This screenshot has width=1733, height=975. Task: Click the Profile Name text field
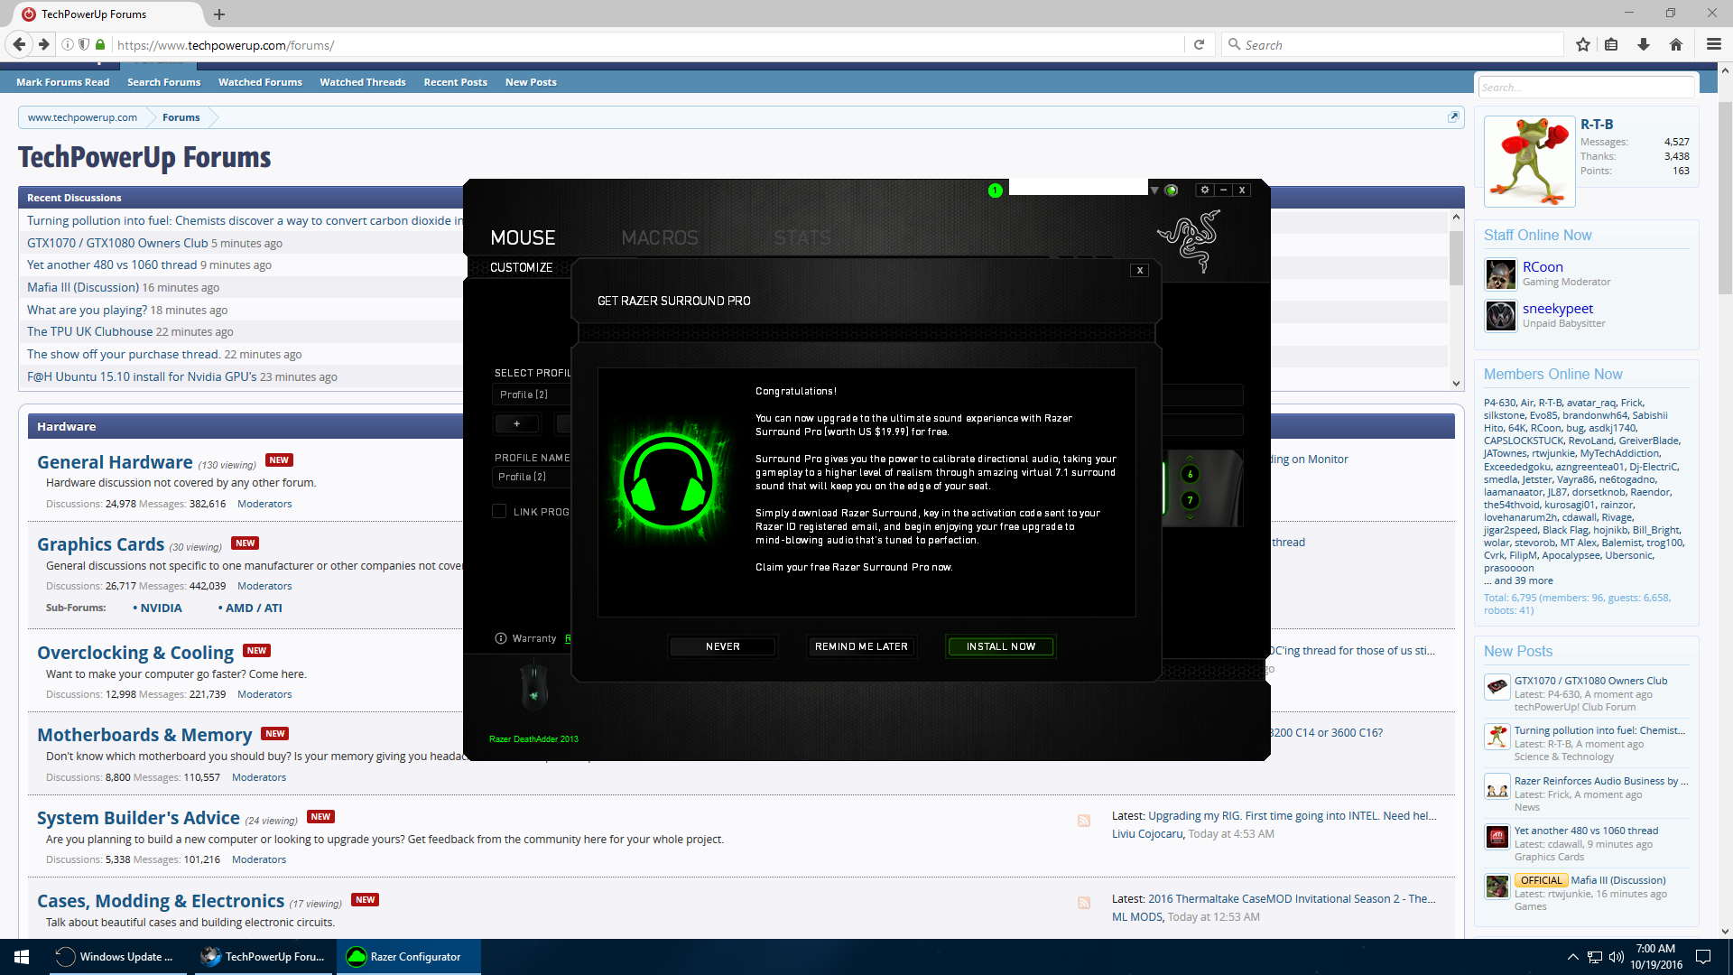pyautogui.click(x=533, y=477)
